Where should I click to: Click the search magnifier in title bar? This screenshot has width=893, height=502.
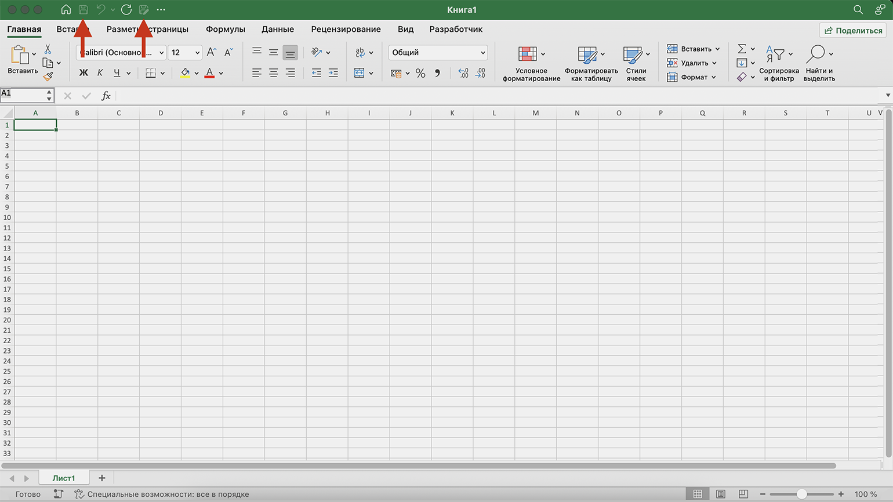coord(858,9)
